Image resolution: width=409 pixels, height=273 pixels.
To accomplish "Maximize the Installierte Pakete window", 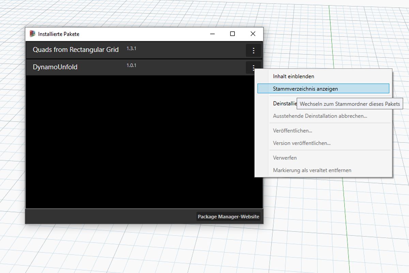I will (232, 34).
